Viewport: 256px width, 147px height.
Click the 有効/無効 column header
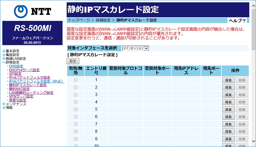[x=76, y=71]
